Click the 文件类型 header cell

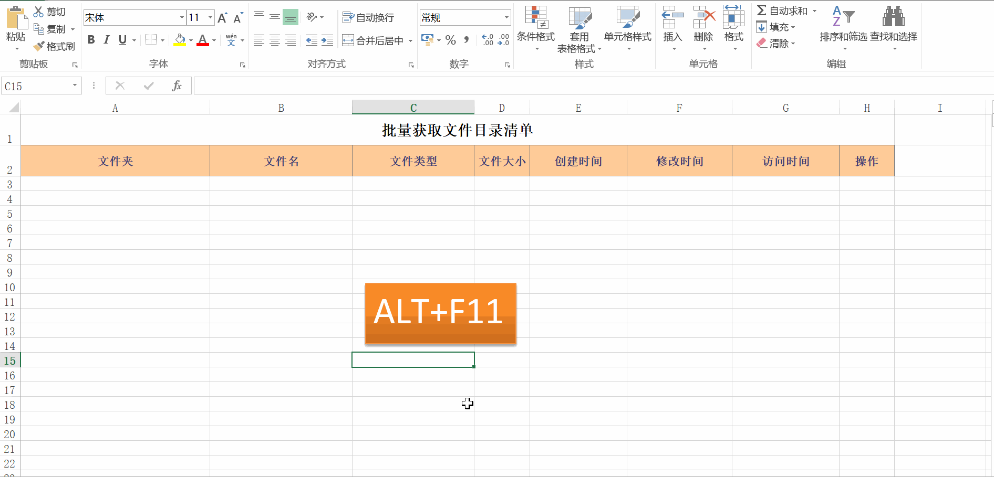click(413, 161)
